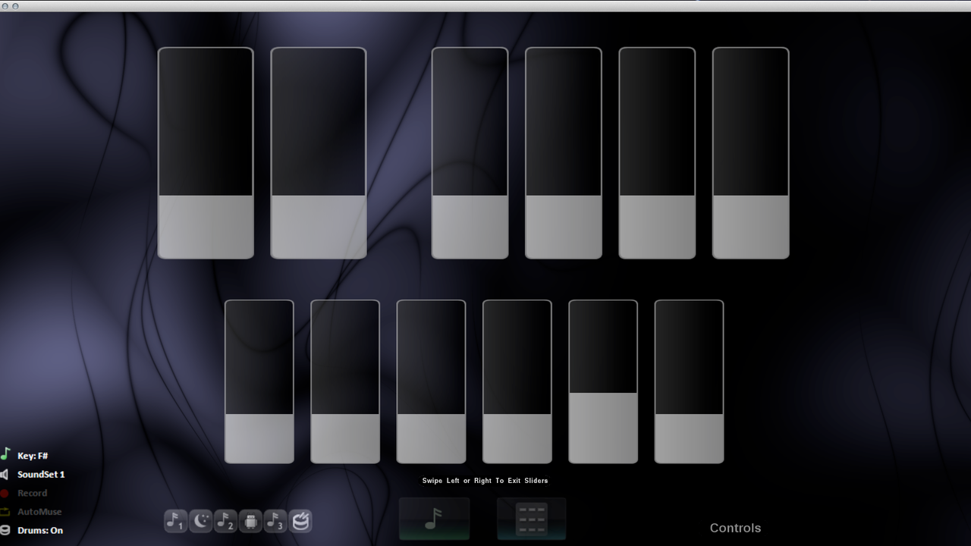Toggle the Drums: On setting
The width and height of the screenshot is (971, 546).
pyautogui.click(x=39, y=530)
